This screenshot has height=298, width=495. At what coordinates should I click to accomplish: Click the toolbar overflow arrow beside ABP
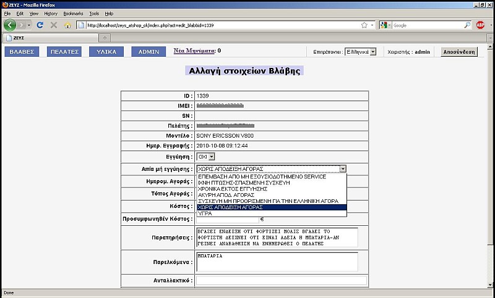tap(491, 25)
